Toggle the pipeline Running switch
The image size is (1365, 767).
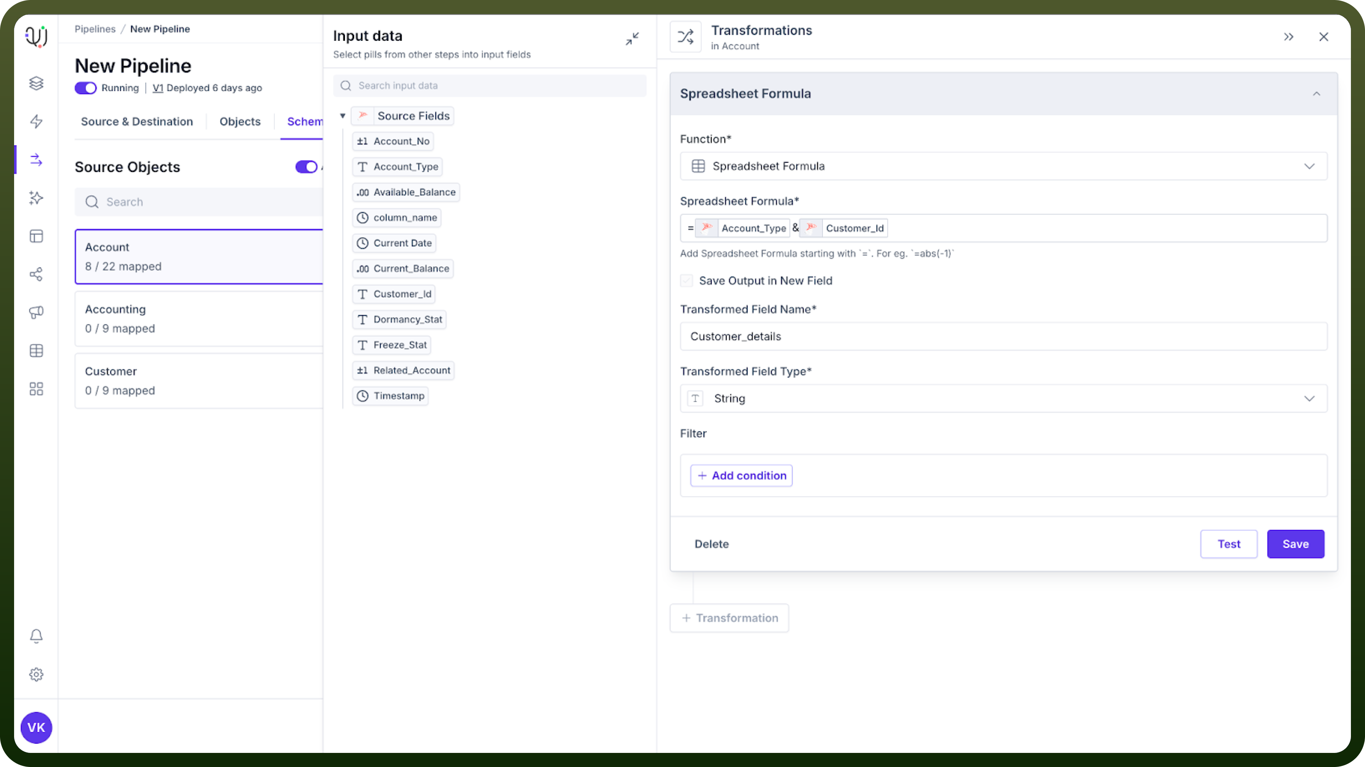[85, 88]
